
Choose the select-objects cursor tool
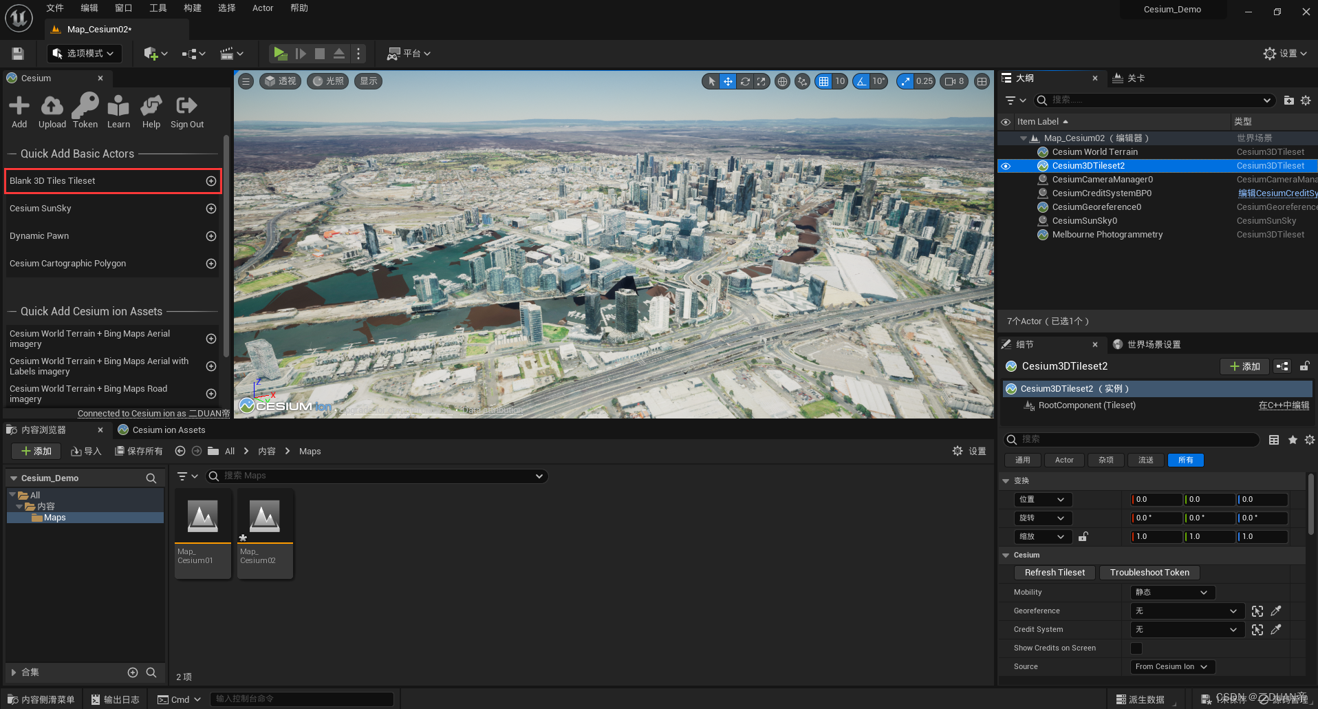coord(711,81)
